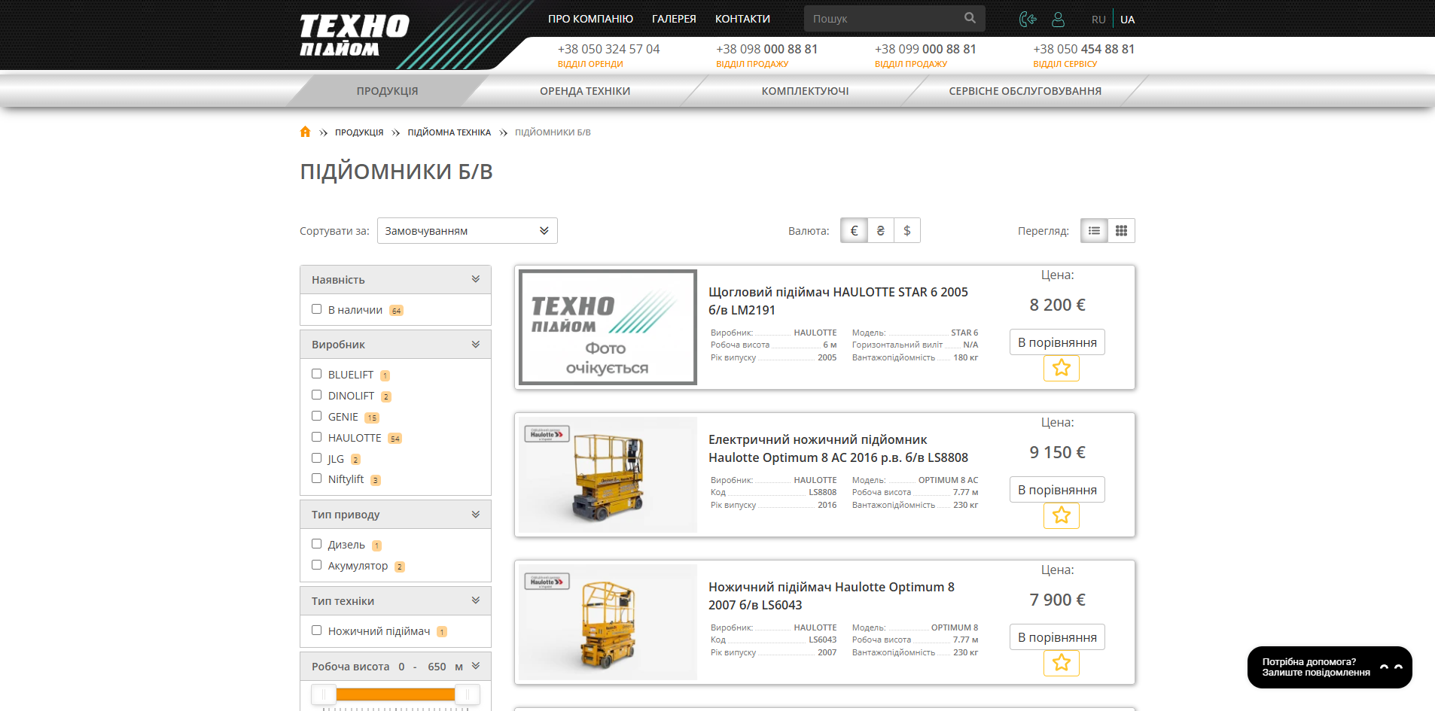The image size is (1435, 711).
Task: Check the HAULOTTE manufacturer filter
Action: pyautogui.click(x=316, y=437)
